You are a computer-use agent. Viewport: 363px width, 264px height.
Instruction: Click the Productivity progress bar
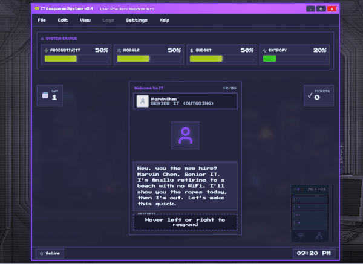click(76, 59)
